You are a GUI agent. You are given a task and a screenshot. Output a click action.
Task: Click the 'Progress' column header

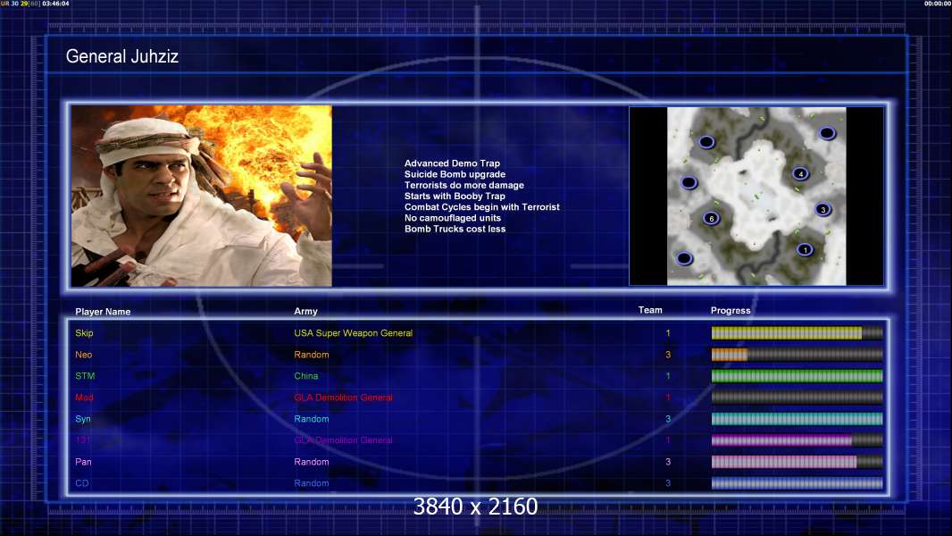click(731, 310)
